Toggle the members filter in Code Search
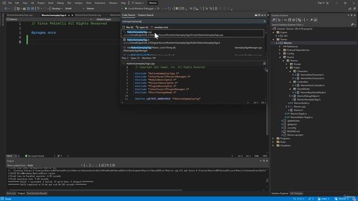358x201 pixels. (159, 27)
